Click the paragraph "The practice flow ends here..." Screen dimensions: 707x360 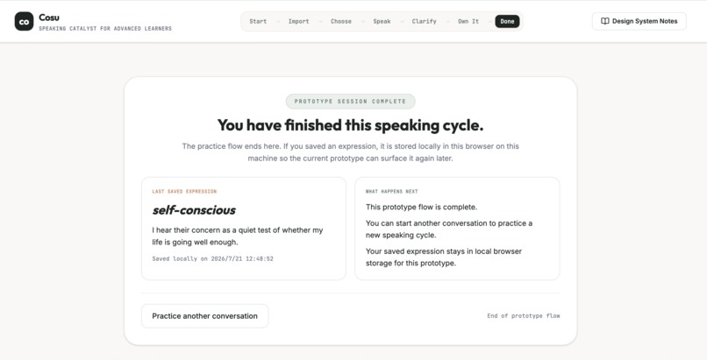(350, 152)
